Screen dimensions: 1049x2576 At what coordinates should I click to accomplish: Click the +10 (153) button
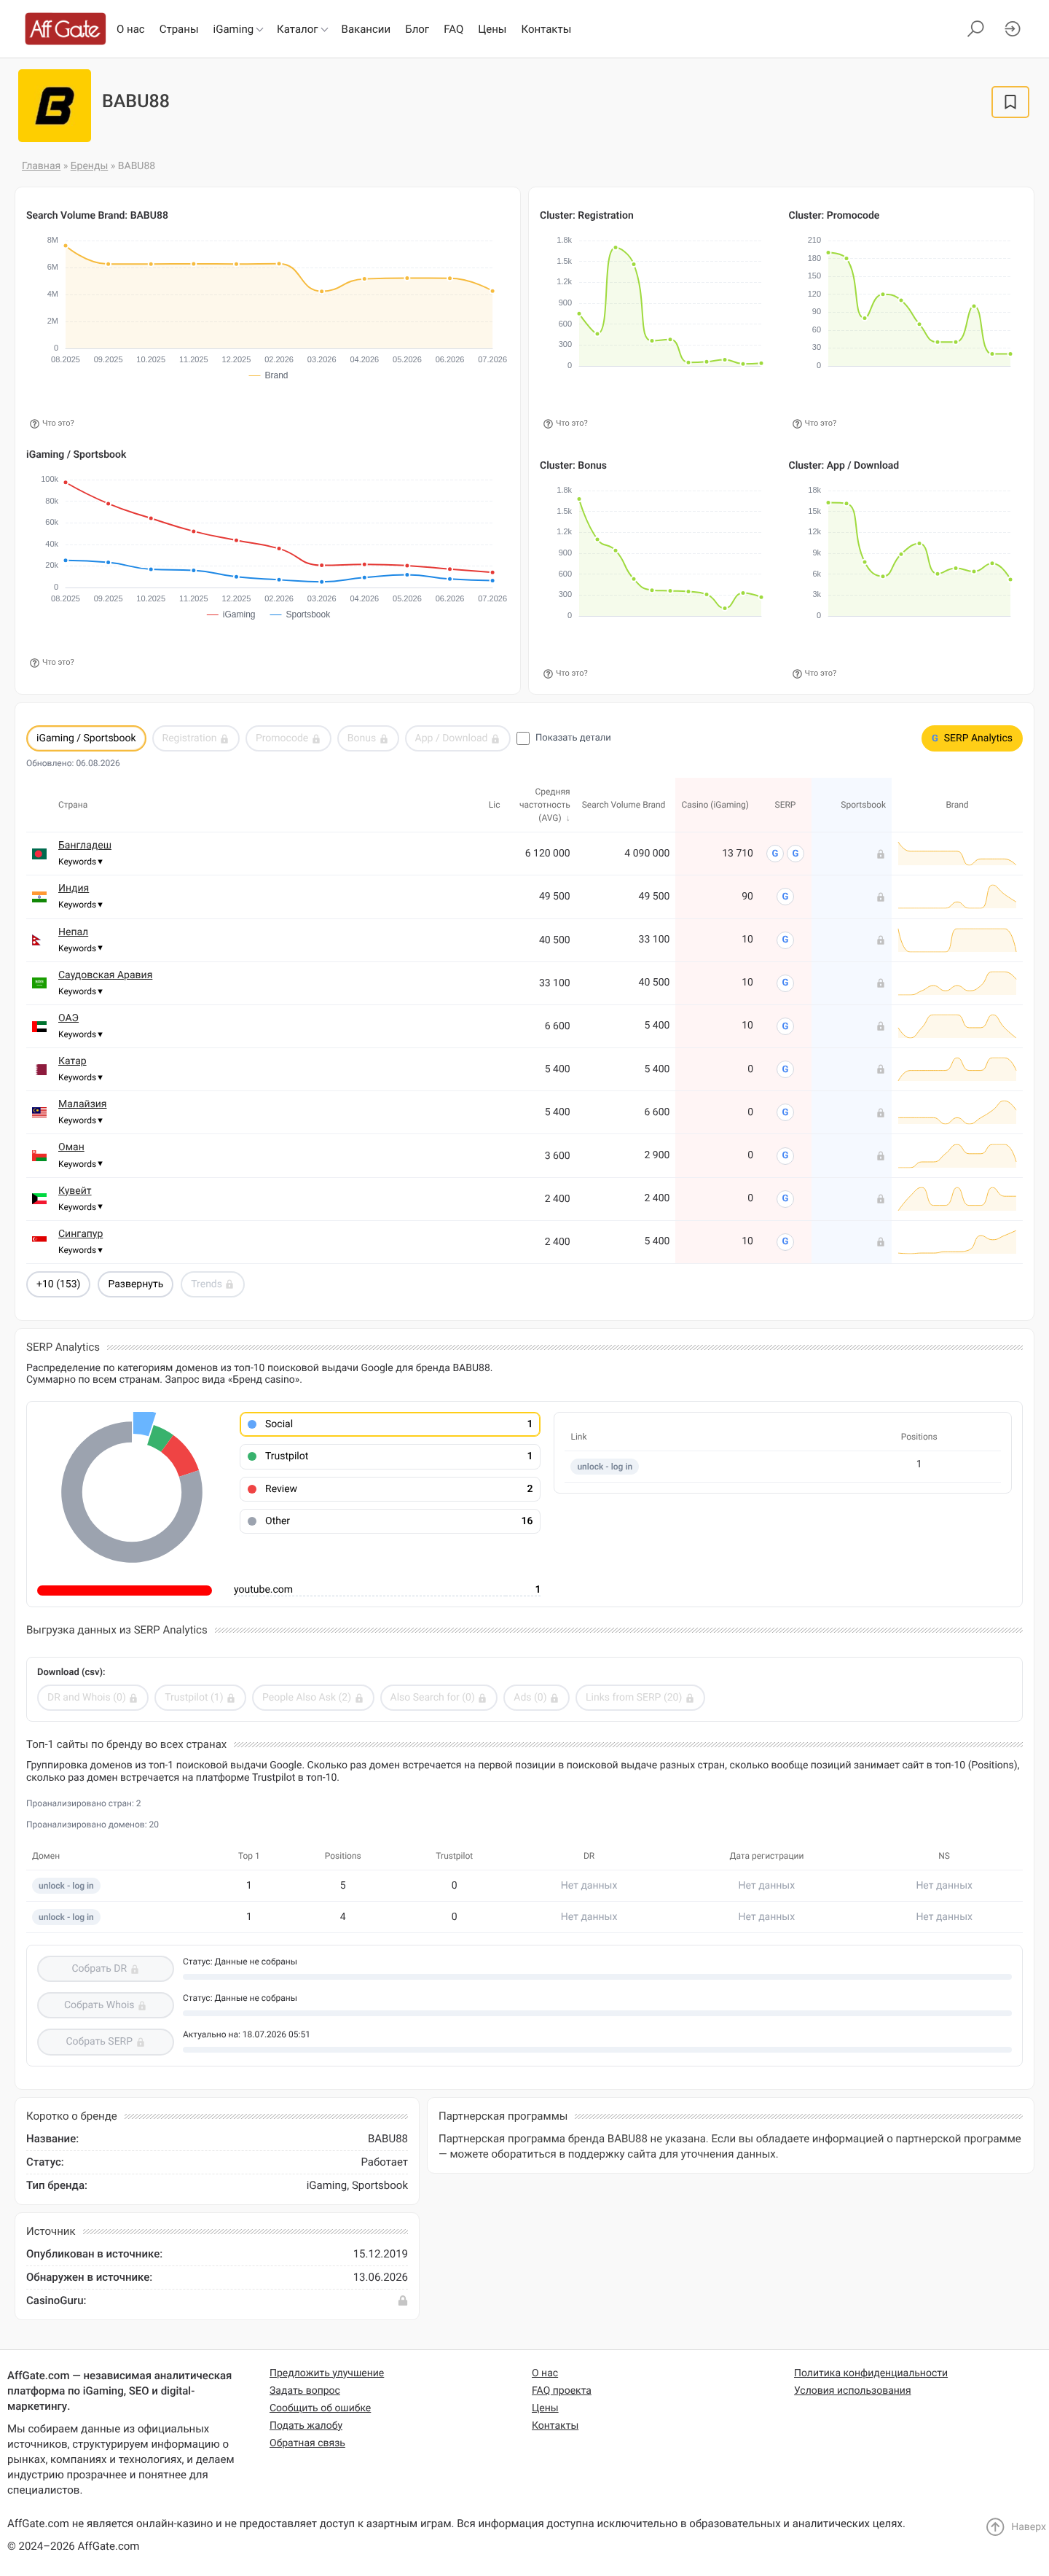tap(58, 1284)
